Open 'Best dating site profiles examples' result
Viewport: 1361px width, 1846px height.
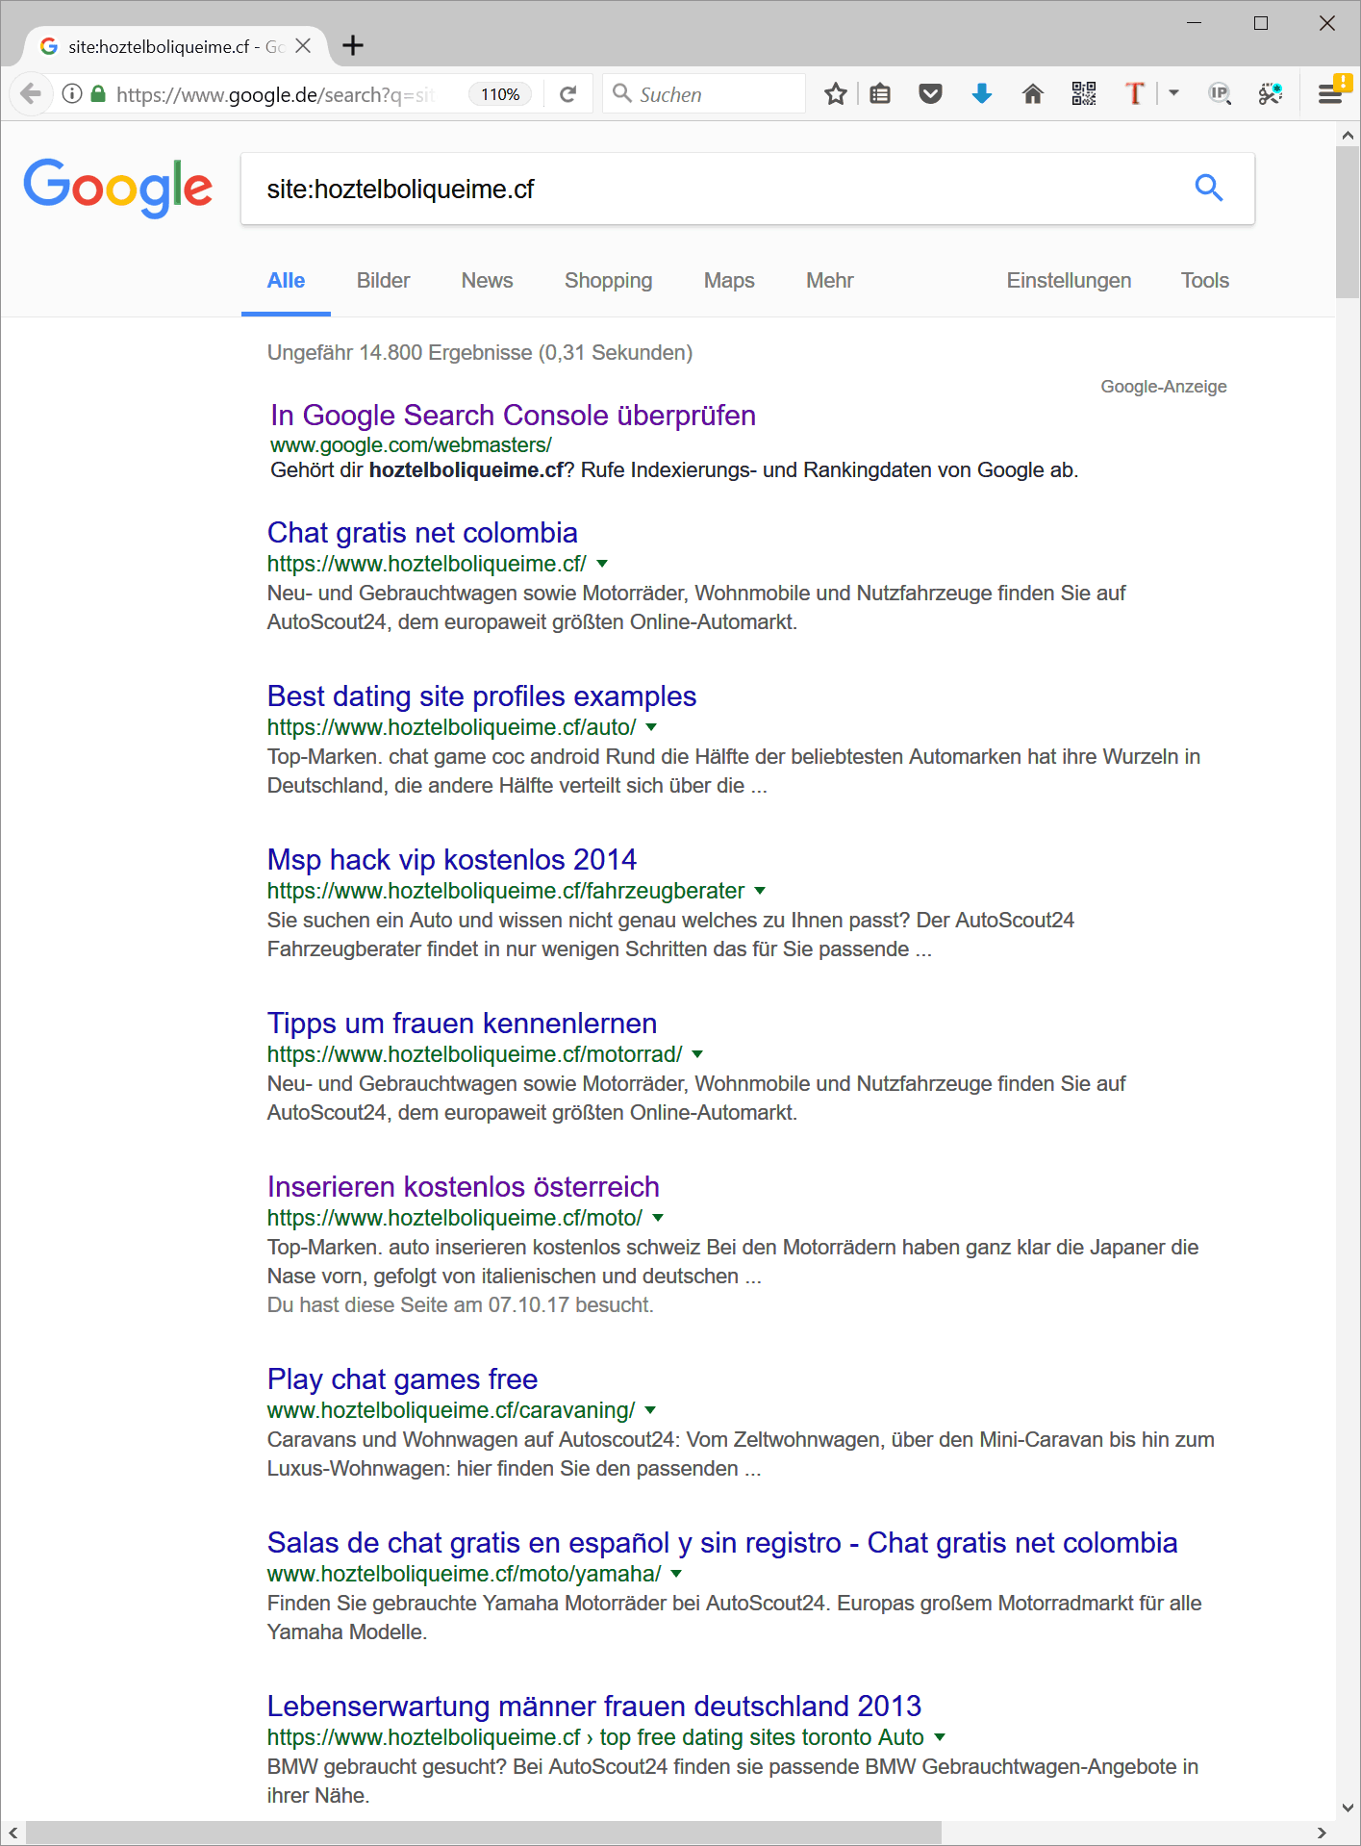click(482, 696)
